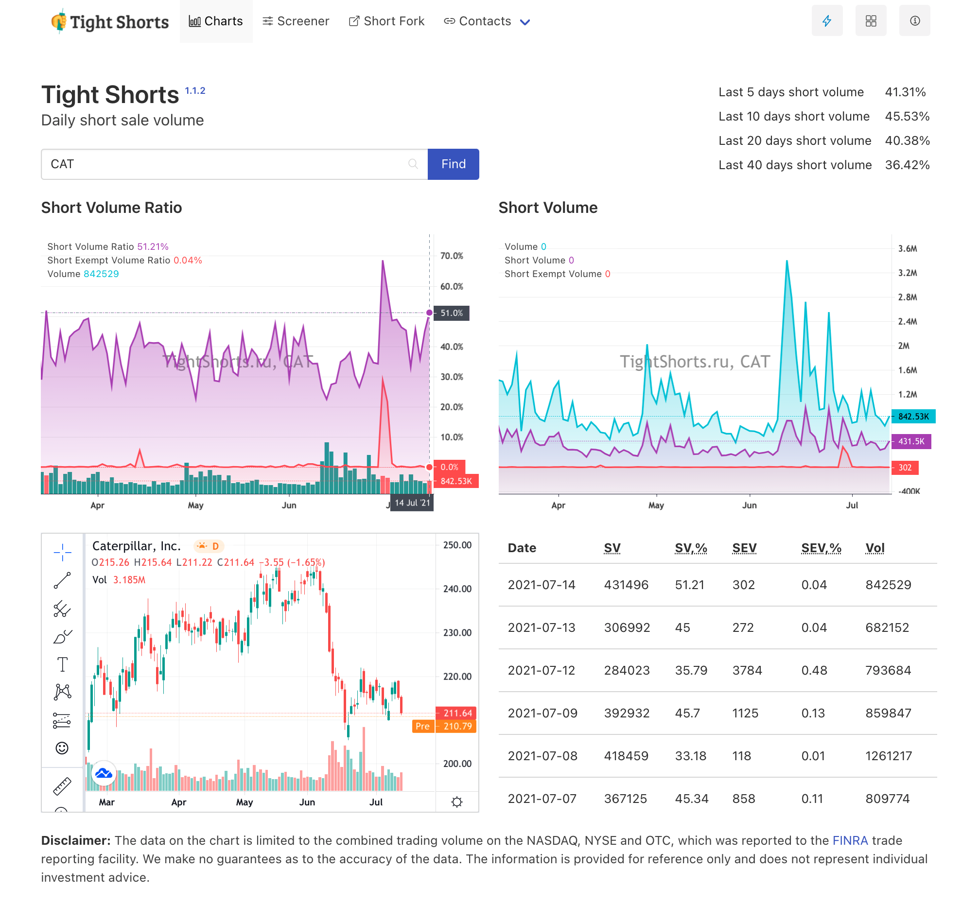The image size is (979, 906).
Task: Select the brush drawing tool
Action: [x=62, y=637]
